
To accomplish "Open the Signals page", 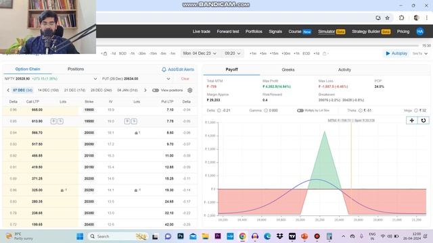I will pos(275,32).
